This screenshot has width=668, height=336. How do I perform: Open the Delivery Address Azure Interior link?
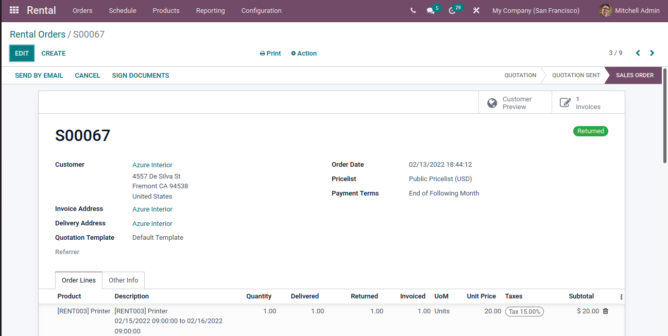(x=152, y=224)
